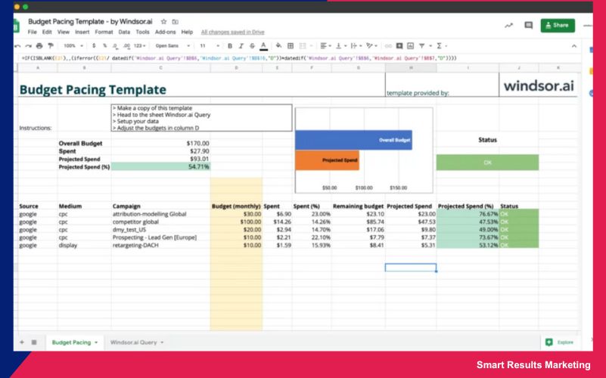Open the fill color picker
This screenshot has height=378, width=606.
(x=278, y=46)
